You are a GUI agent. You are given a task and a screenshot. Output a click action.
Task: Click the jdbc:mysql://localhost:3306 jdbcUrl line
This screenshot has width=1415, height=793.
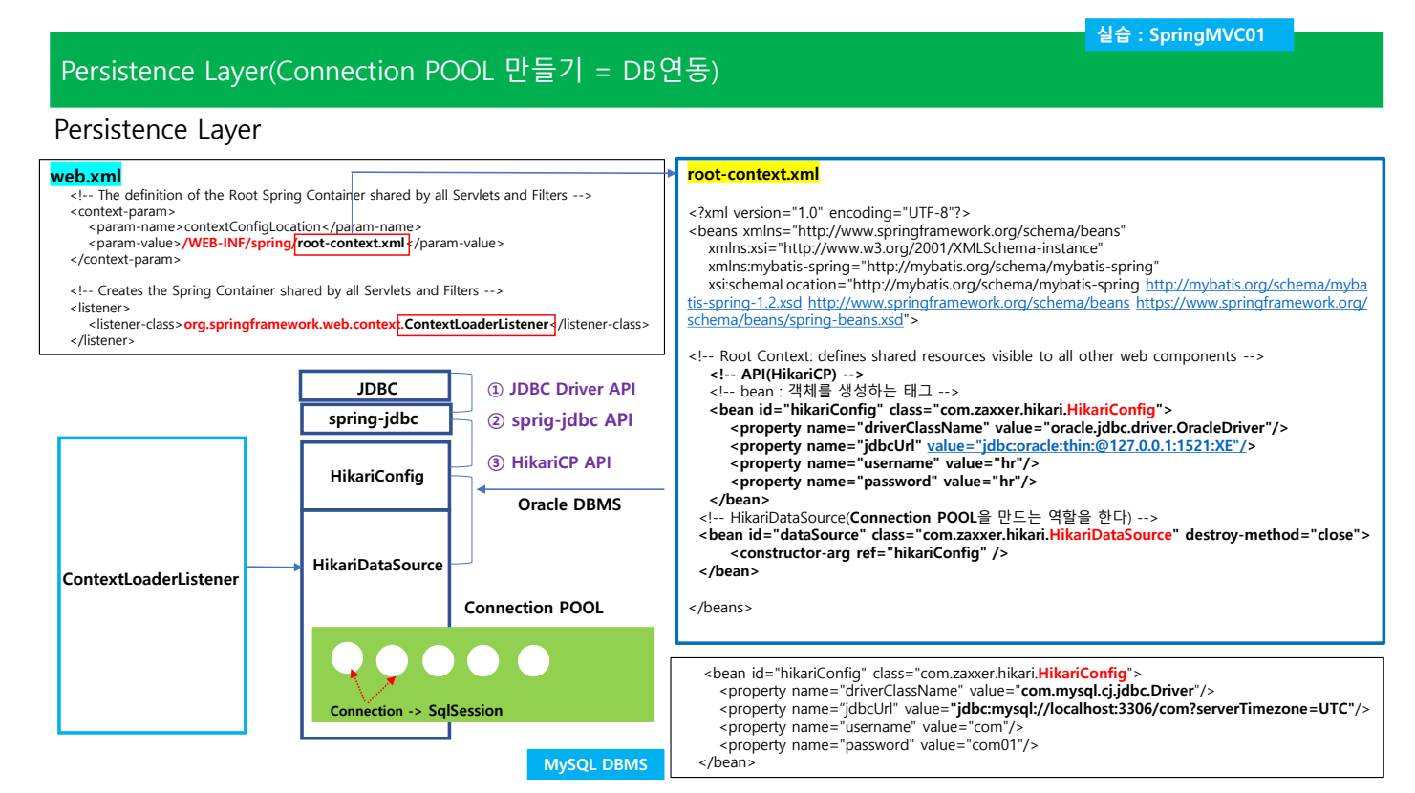pyautogui.click(x=1044, y=709)
